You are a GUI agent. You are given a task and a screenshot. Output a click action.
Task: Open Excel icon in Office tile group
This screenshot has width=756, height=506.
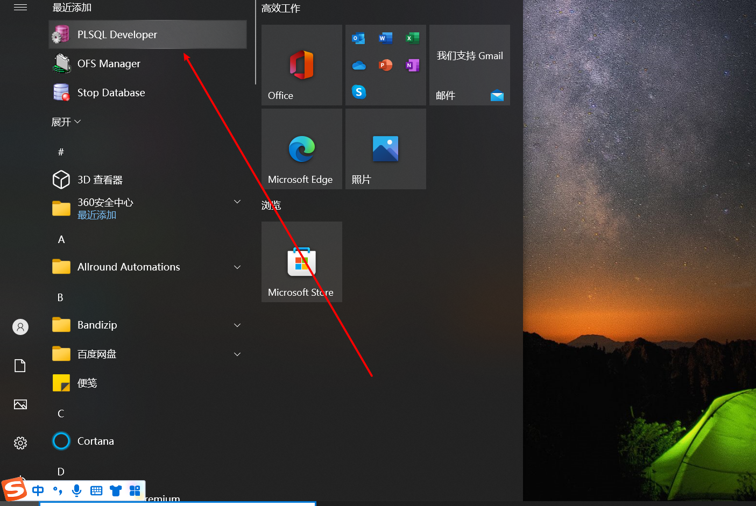pyautogui.click(x=412, y=38)
